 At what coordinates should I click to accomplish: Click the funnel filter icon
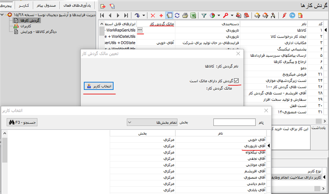pyautogui.click(x=204, y=16)
